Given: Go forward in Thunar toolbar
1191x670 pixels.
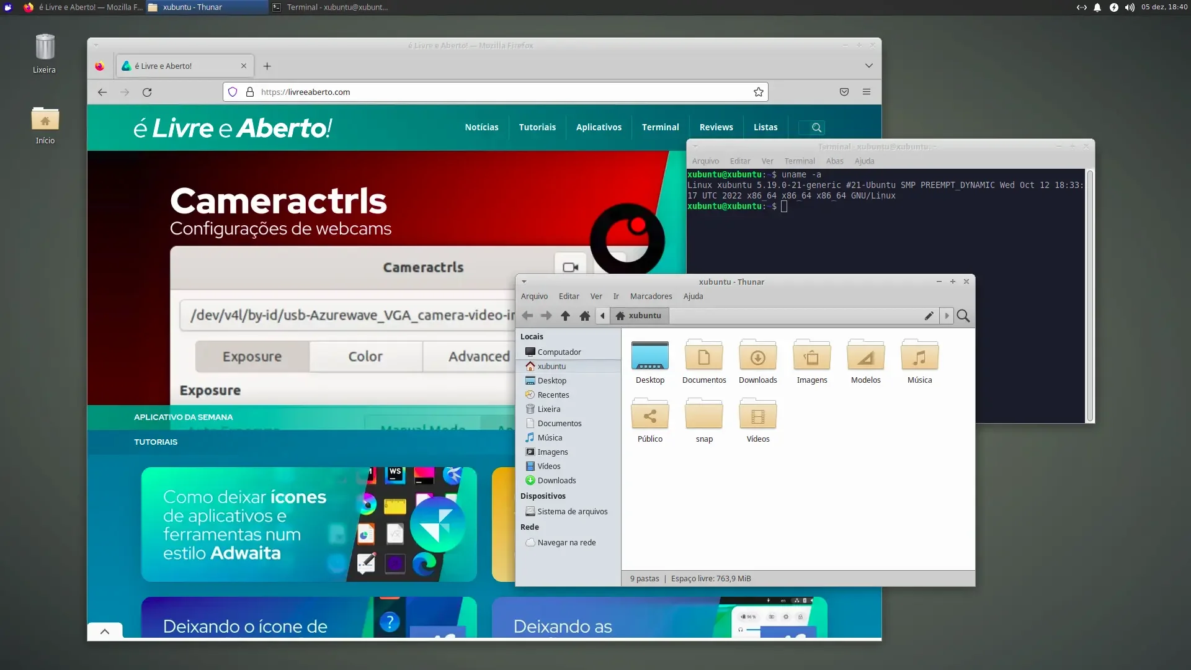Looking at the screenshot, I should (x=546, y=316).
